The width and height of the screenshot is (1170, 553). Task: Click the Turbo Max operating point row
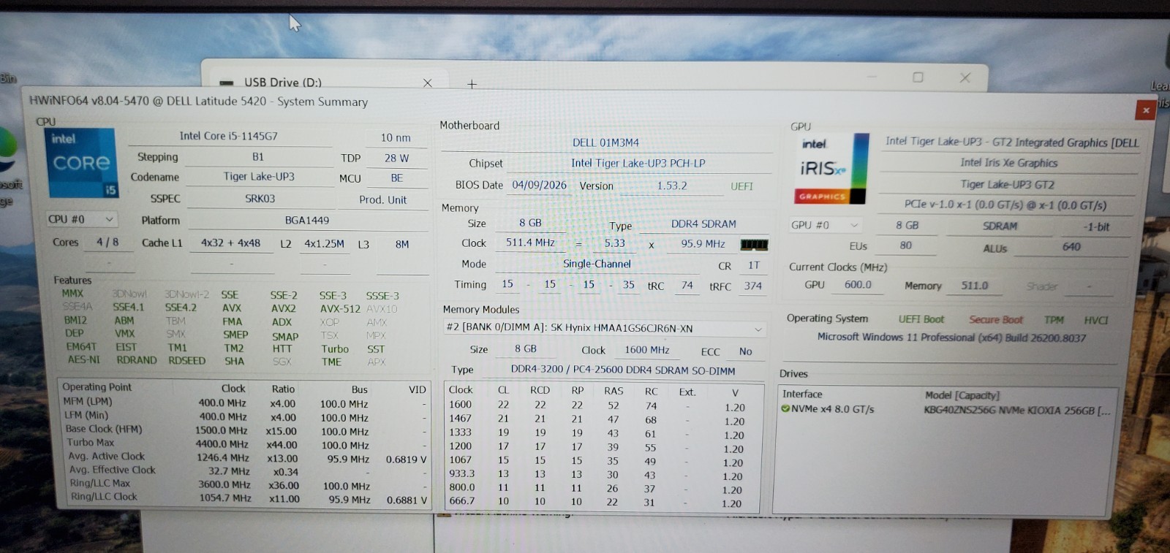point(245,443)
